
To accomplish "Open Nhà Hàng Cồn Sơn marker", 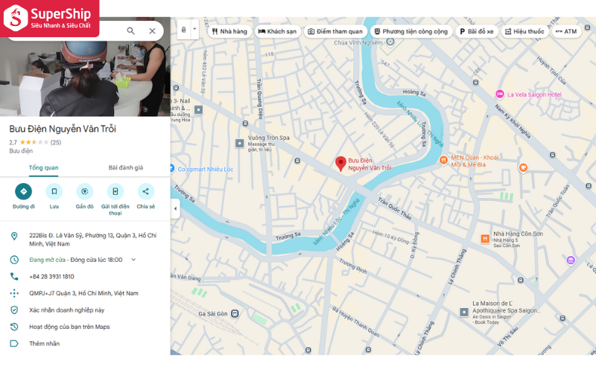I will pyautogui.click(x=485, y=238).
